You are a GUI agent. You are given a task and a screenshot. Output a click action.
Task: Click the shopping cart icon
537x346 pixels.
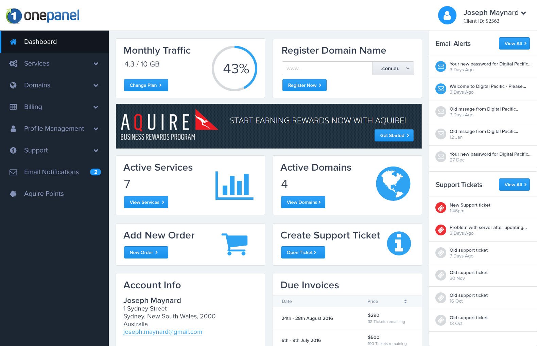pos(235,244)
